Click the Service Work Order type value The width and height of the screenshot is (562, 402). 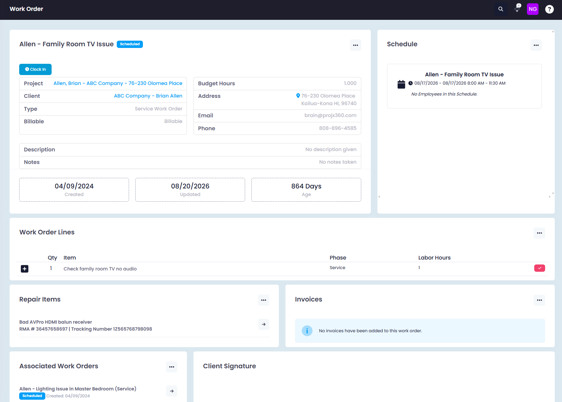pos(158,109)
